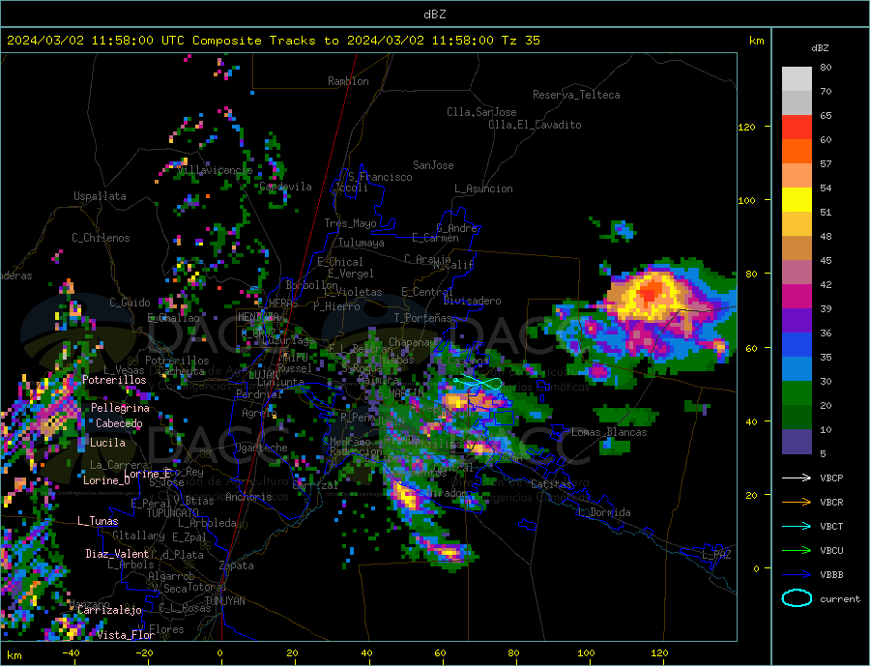Image resolution: width=870 pixels, height=666 pixels.
Task: Click the 'C_Chilenos' place label
Action: [101, 238]
